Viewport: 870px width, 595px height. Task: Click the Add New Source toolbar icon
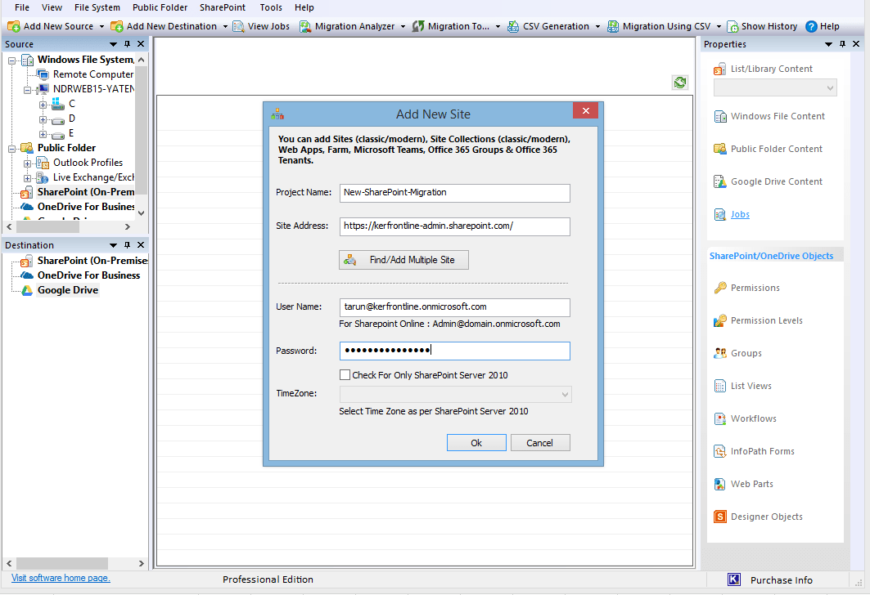(x=14, y=26)
